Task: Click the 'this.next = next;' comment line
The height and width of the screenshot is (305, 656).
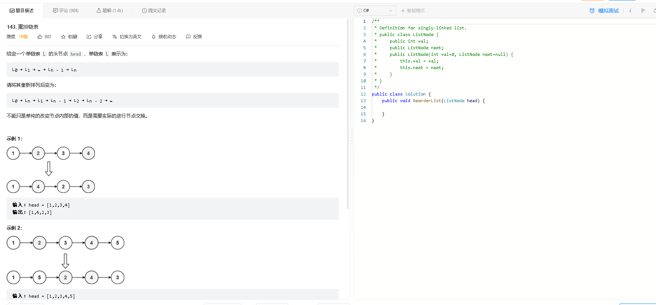Action: pyautogui.click(x=422, y=68)
